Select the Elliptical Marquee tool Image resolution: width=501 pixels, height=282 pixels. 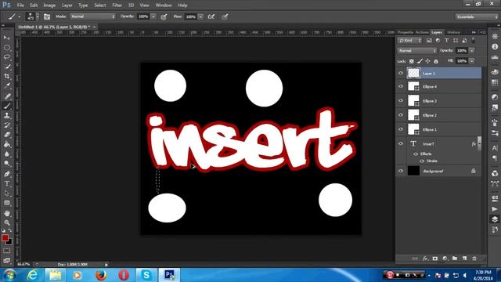[7, 48]
